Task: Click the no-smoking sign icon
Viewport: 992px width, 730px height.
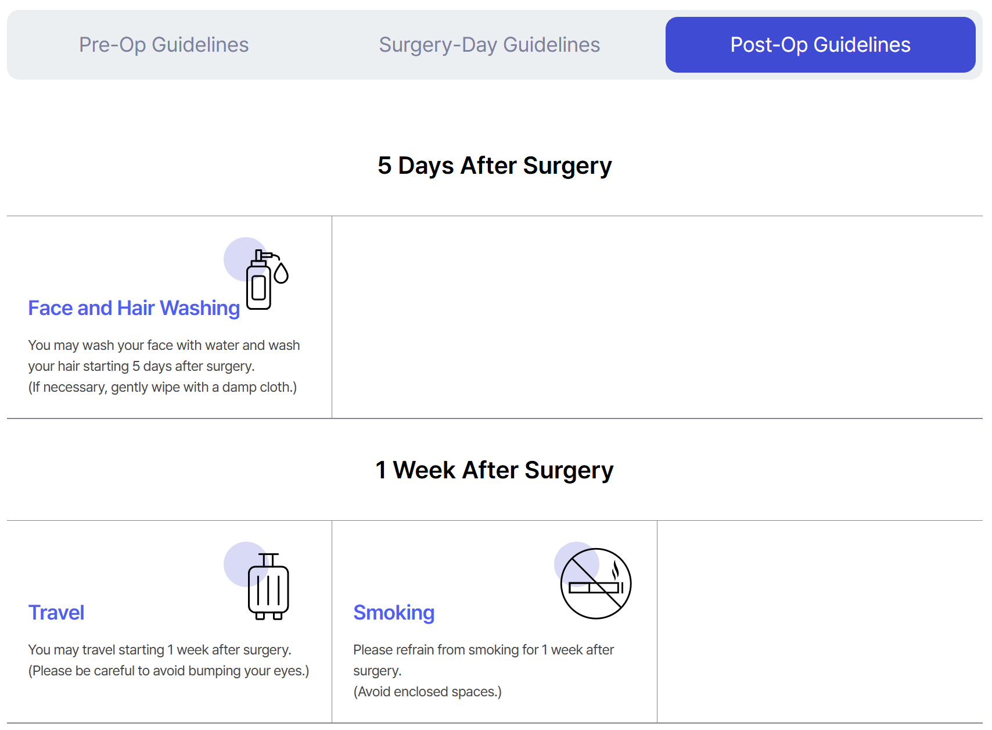Action: pyautogui.click(x=596, y=584)
